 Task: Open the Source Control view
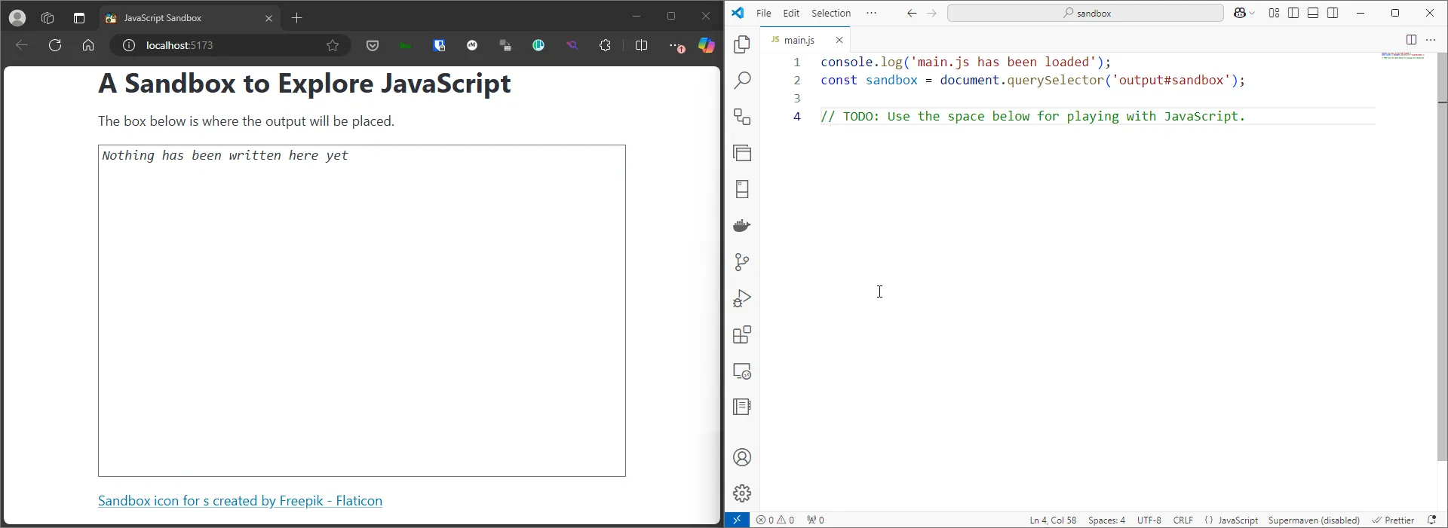click(742, 261)
